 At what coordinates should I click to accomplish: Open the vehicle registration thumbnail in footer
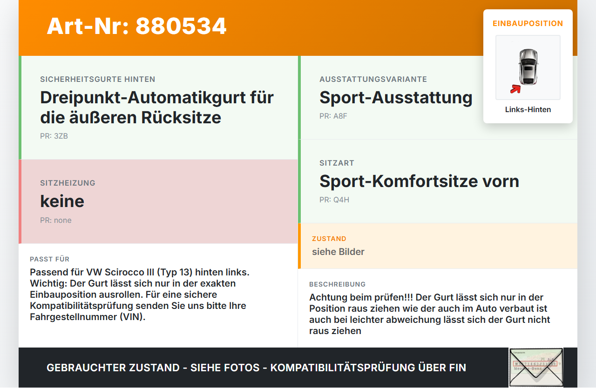click(x=536, y=368)
